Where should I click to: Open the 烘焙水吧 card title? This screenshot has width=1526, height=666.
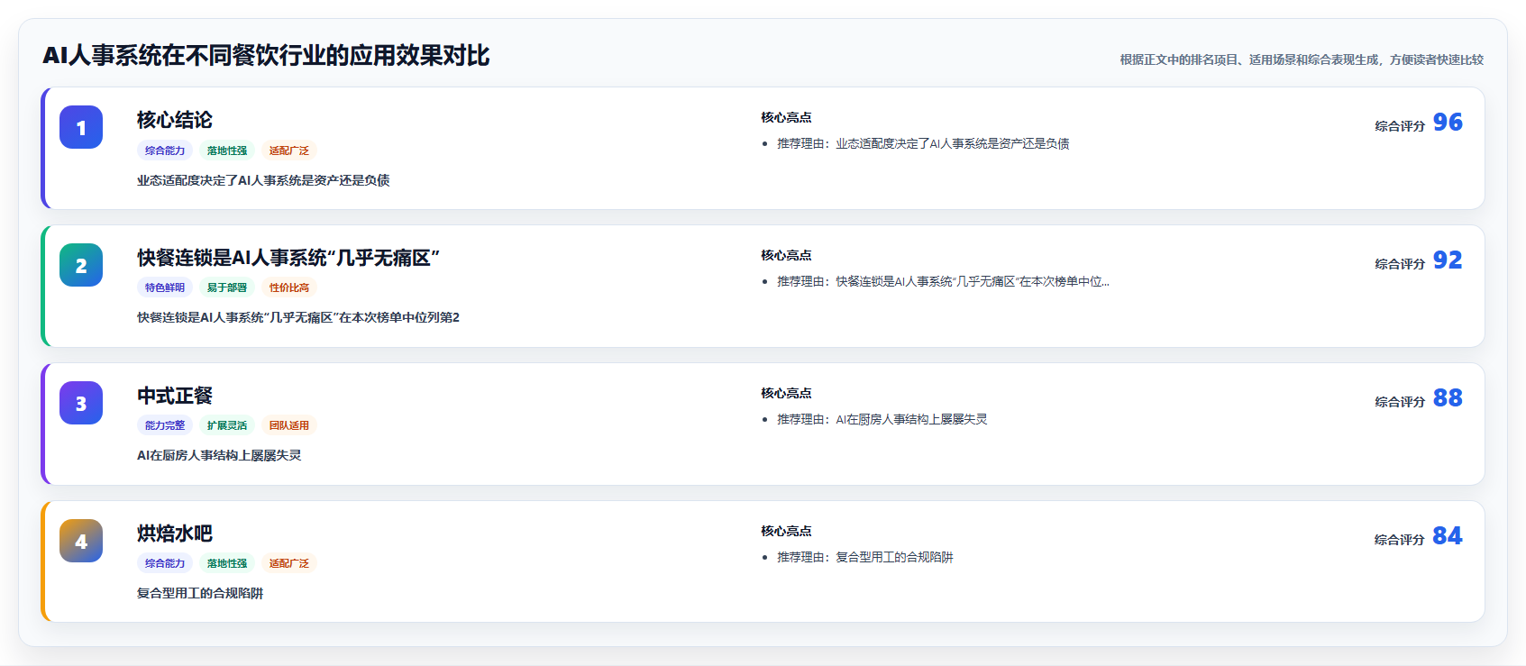175,534
